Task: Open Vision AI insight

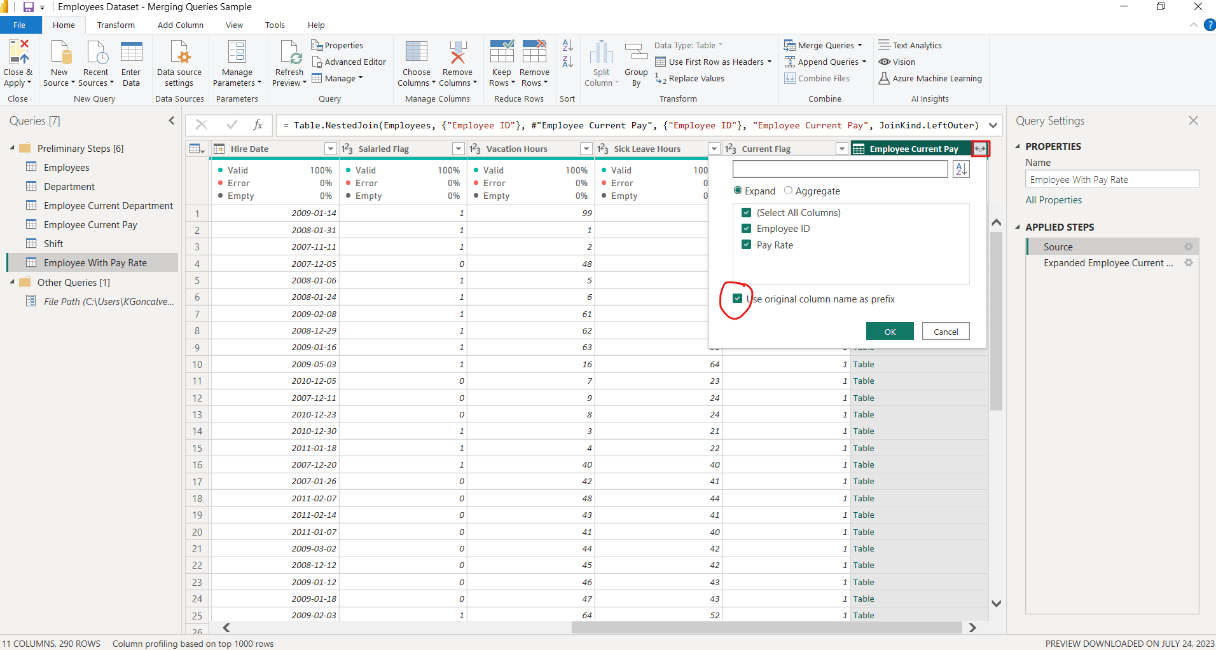Action: point(897,62)
